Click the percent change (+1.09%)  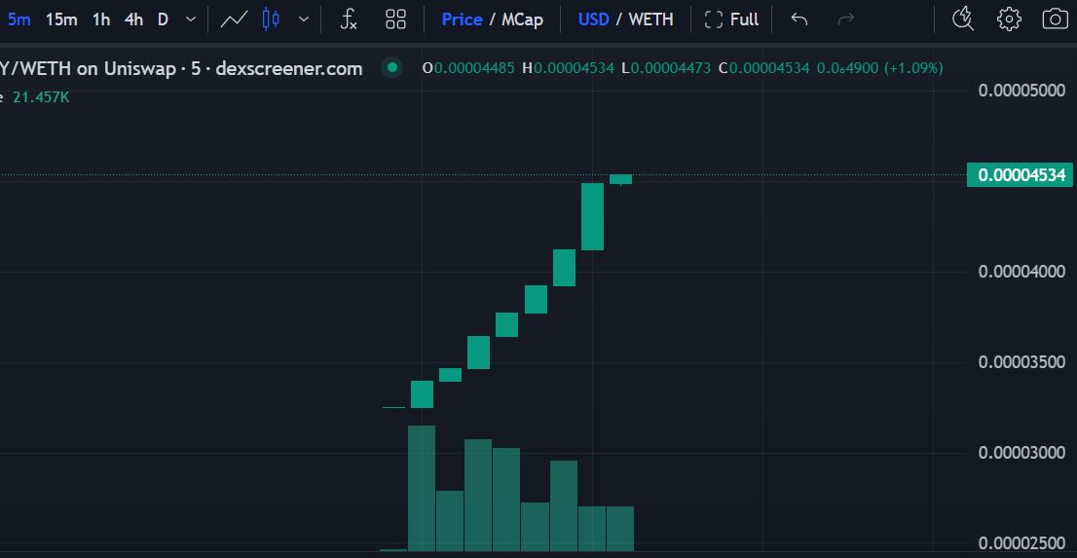pyautogui.click(x=912, y=68)
